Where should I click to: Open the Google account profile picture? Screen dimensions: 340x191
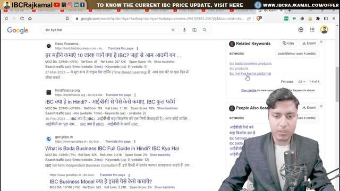pos(324,30)
